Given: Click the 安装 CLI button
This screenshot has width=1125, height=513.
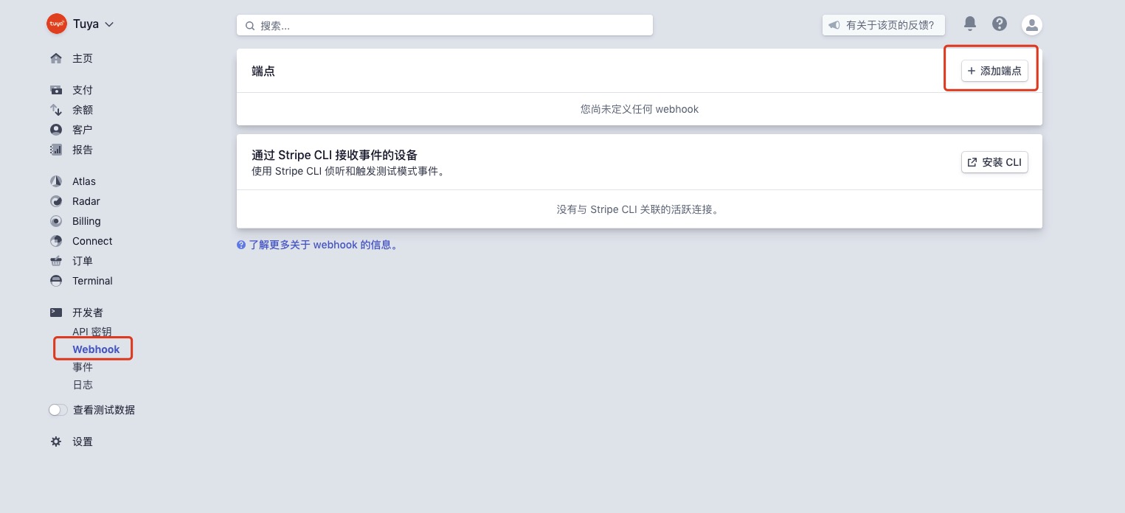Looking at the screenshot, I should point(994,162).
